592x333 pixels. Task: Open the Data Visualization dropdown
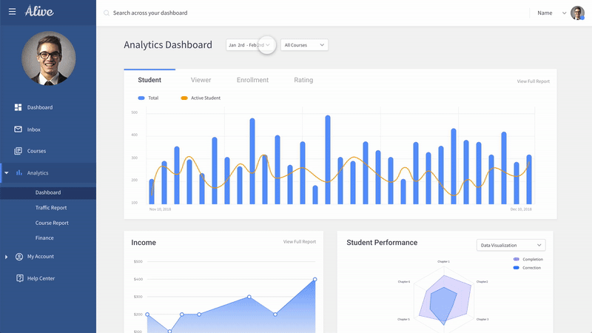511,245
